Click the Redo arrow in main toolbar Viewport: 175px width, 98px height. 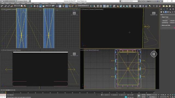coord(2,6)
